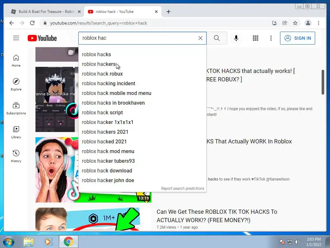The image size is (330, 248).
Task: Choose suggestion "roblox hack robux"
Action: [x=142, y=74]
